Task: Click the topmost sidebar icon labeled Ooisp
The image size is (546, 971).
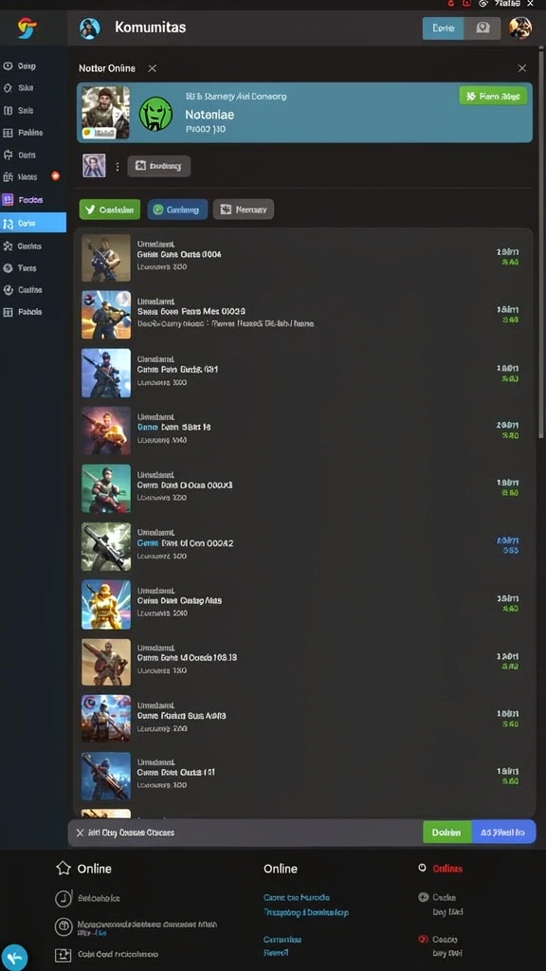Action: (8, 65)
